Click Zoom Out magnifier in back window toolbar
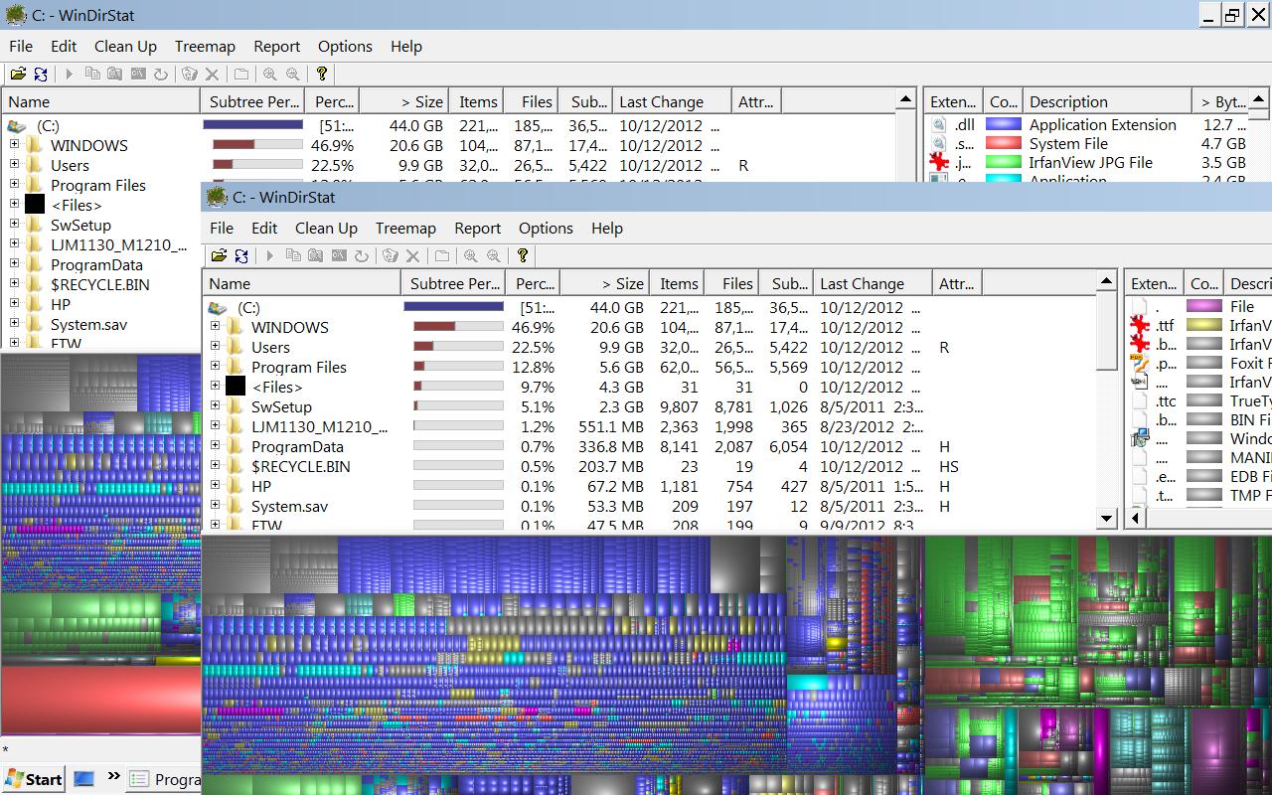 click(292, 74)
